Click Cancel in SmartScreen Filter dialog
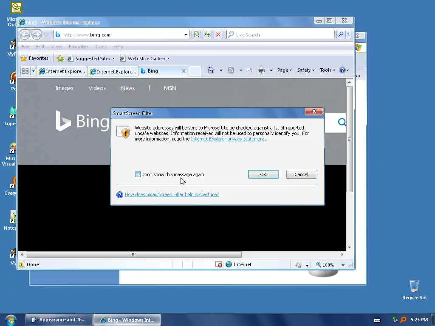Screen dimensions: 435x326 pyautogui.click(x=301, y=174)
